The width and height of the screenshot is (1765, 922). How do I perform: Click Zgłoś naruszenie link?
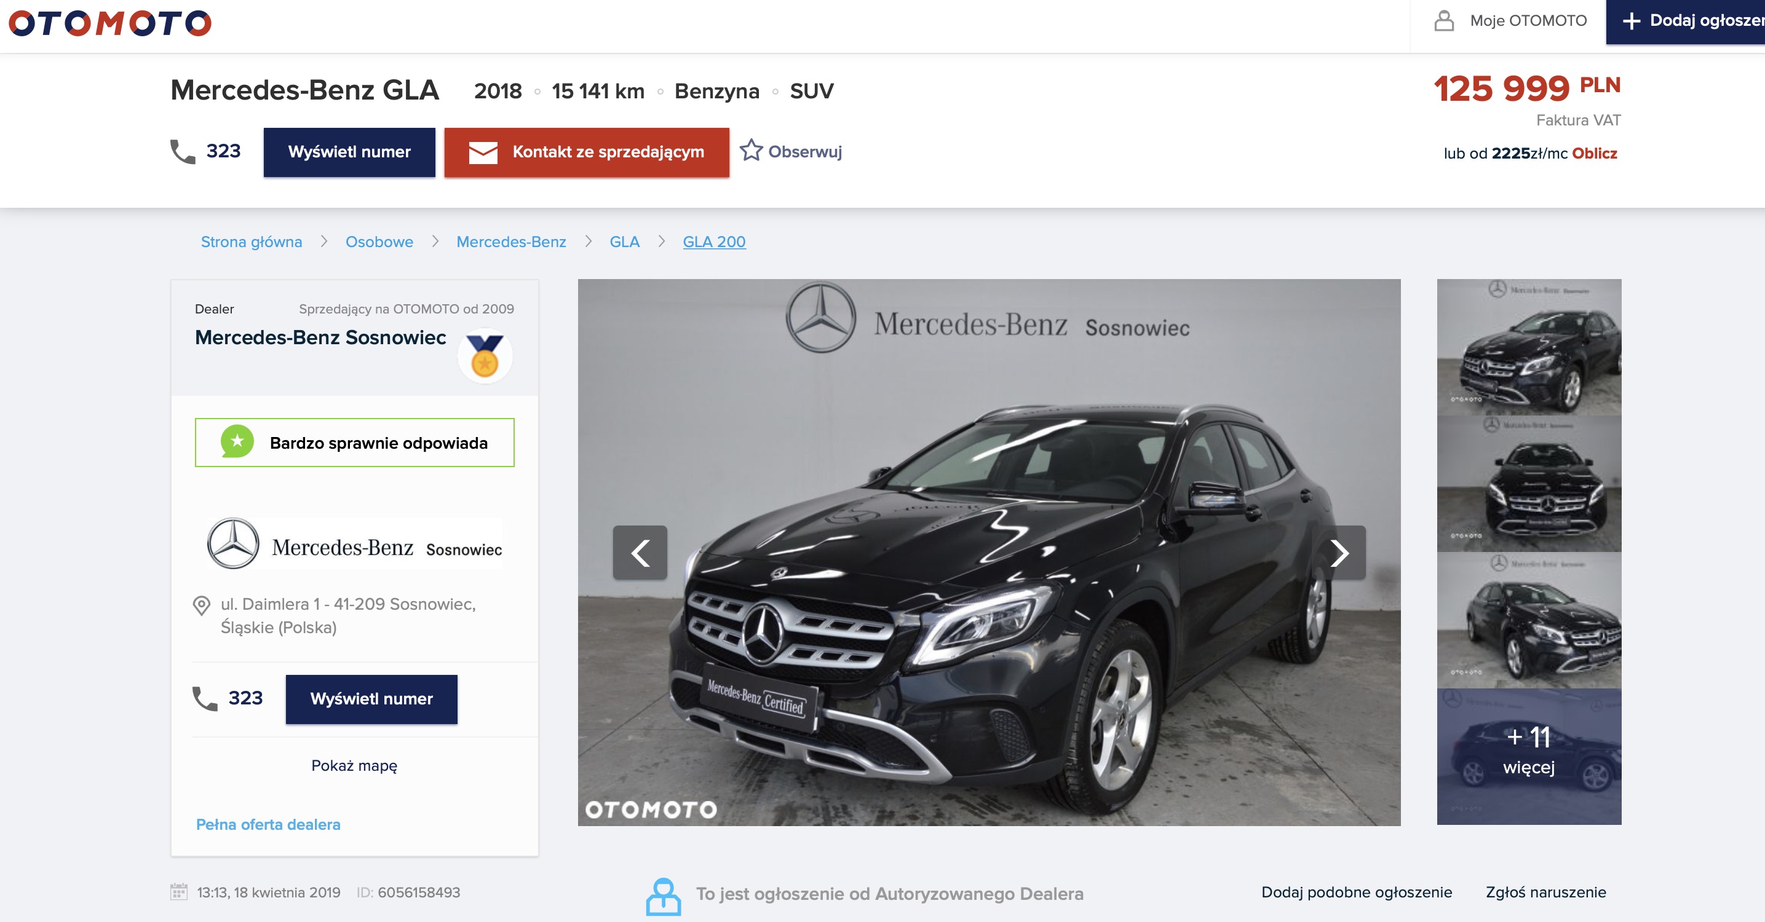pos(1545,892)
